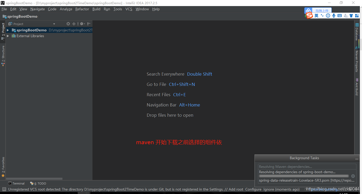Screen dimensions: 362x194
Task: Open the View menu
Action: 23,9
